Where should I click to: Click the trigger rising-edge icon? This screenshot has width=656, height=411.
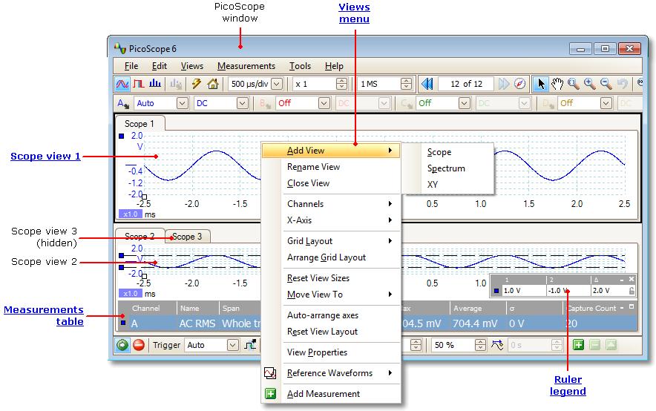tap(250, 345)
